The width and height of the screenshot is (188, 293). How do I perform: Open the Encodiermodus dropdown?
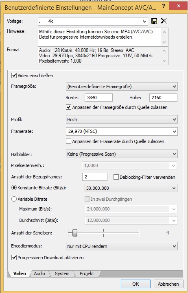[122, 246]
